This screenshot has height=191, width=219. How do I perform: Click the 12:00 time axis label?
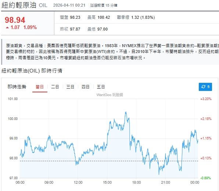(78, 182)
